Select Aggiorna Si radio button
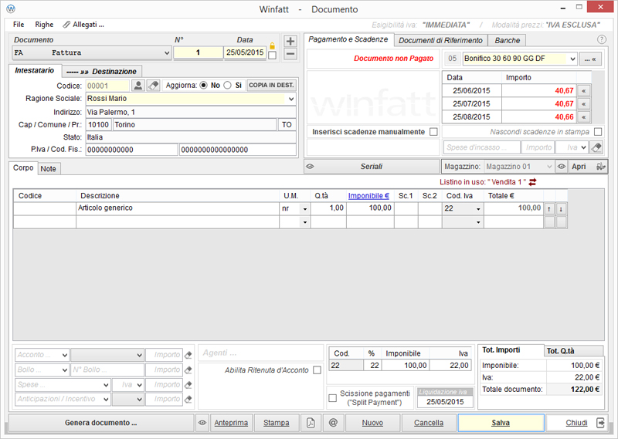618x439 pixels. coord(227,85)
